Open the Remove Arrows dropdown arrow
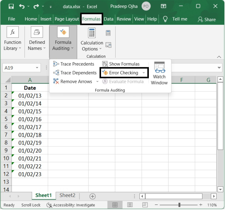This screenshot has height=210, width=226. point(98,82)
